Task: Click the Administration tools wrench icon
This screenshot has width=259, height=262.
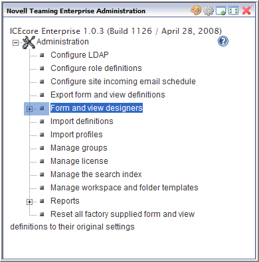Action: [x=29, y=42]
